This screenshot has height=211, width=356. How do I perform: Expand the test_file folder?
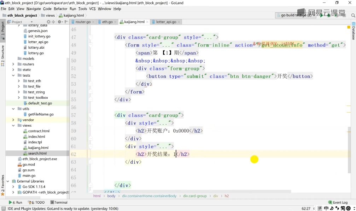tap(19, 86)
